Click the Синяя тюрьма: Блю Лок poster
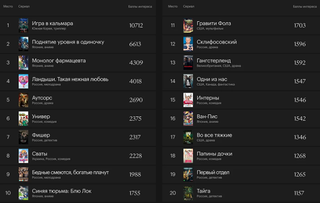Viewport: 320px width, 203px height. click(24, 193)
